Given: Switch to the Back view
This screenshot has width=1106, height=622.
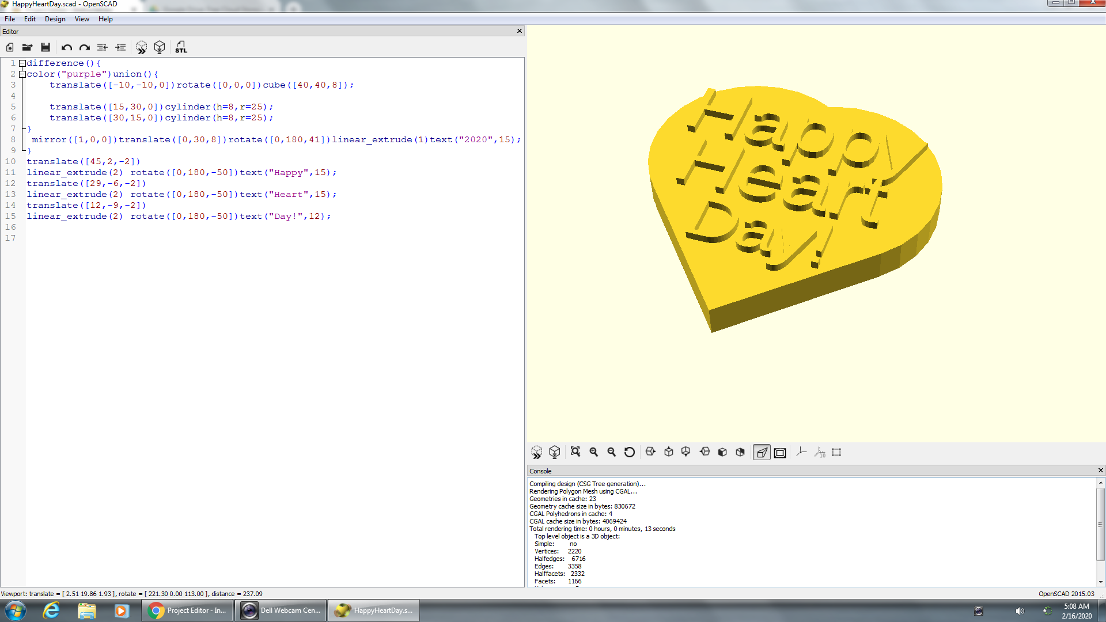Looking at the screenshot, I should 740,452.
